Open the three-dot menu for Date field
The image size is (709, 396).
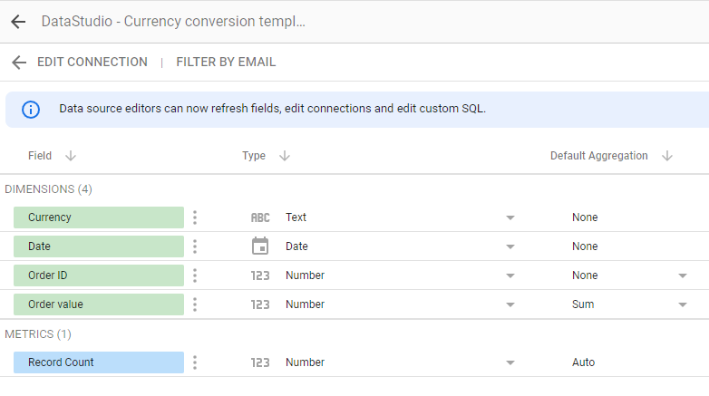pyautogui.click(x=195, y=246)
